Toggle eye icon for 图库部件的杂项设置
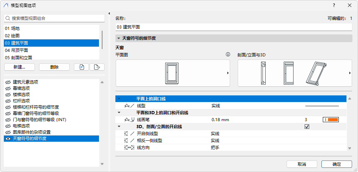Image resolution: width=358 pixels, height=172 pixels. pyautogui.click(x=8, y=132)
